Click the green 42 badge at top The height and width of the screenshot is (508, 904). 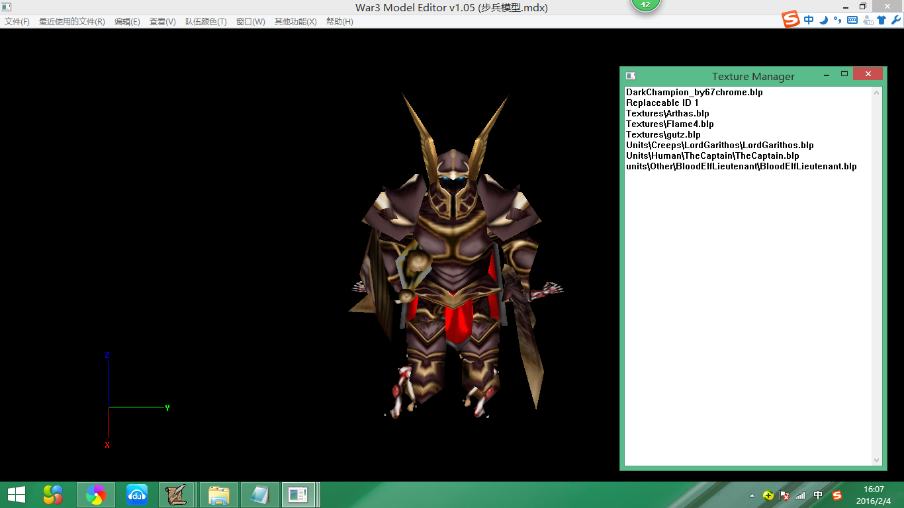pyautogui.click(x=645, y=5)
